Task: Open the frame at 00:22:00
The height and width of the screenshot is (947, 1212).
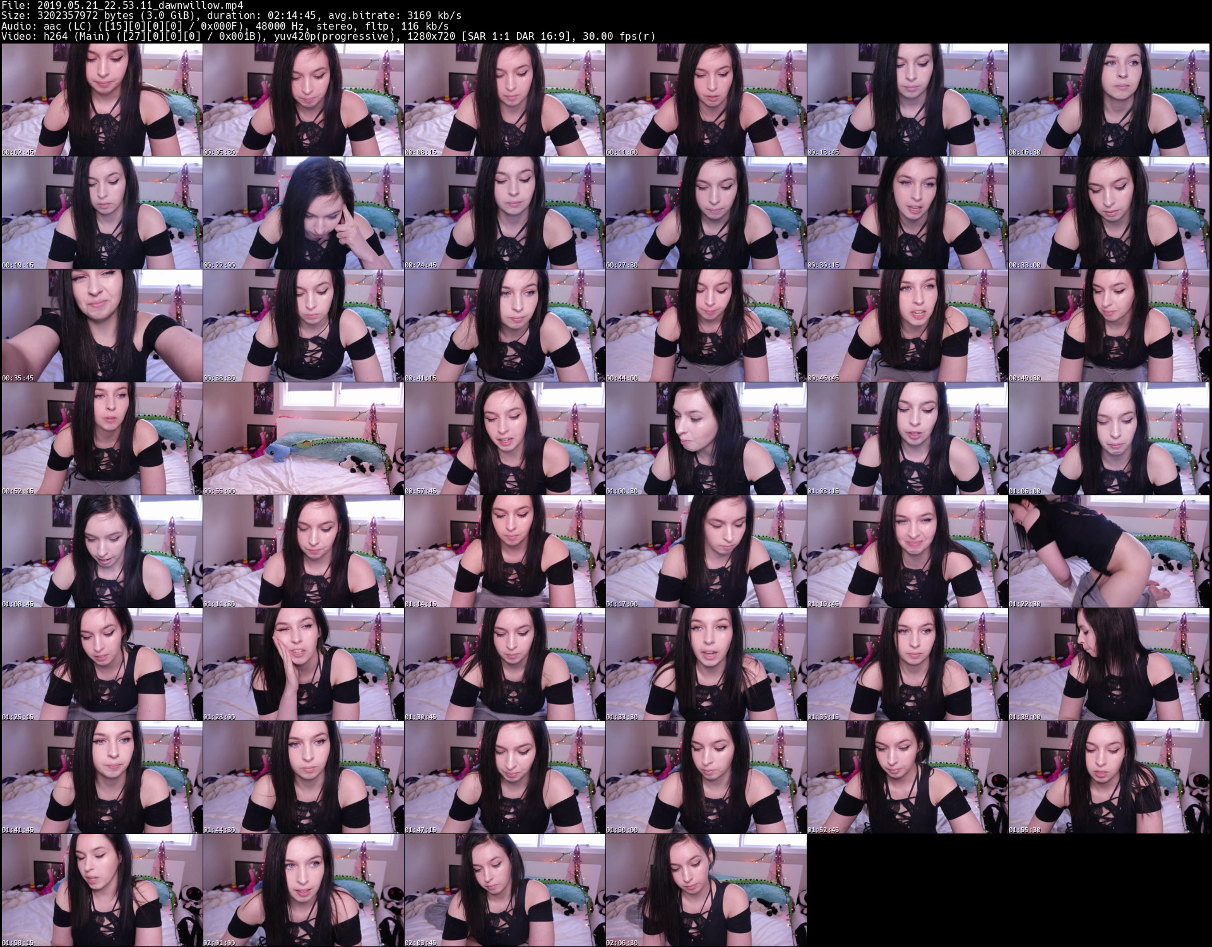Action: [303, 213]
